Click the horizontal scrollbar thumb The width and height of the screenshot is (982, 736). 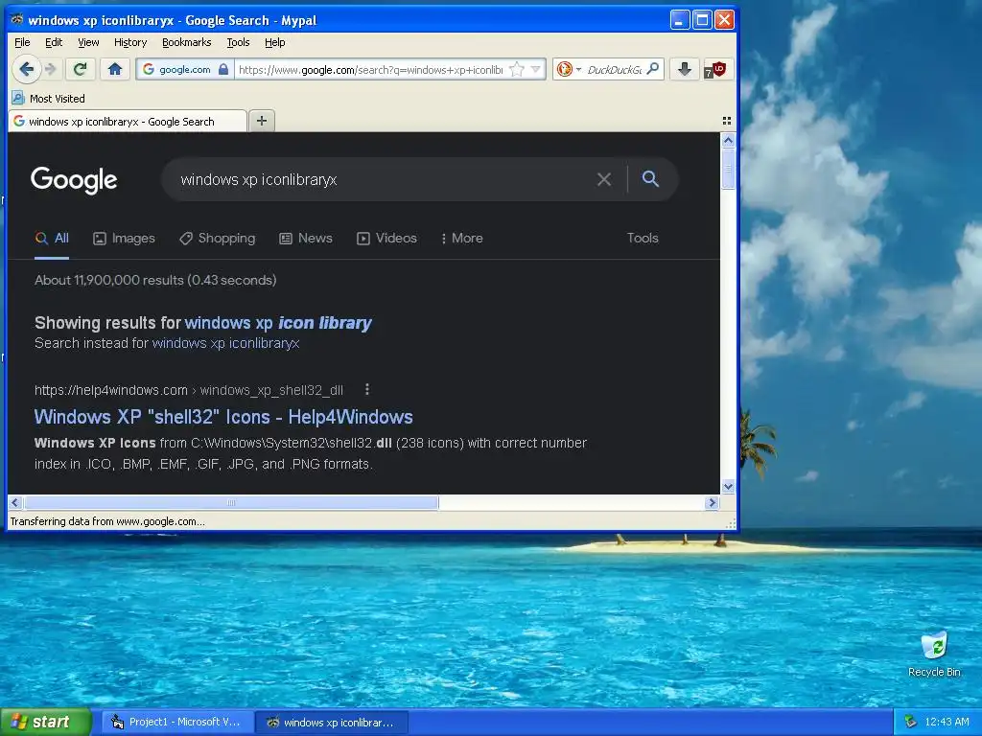(231, 502)
